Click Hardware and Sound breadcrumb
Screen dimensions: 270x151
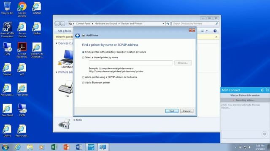[106, 23]
